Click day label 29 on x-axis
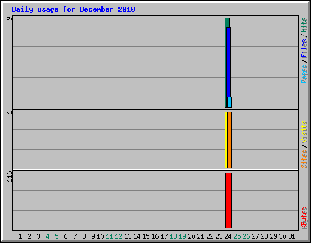This screenshot has height=243, width=311. coord(273,236)
